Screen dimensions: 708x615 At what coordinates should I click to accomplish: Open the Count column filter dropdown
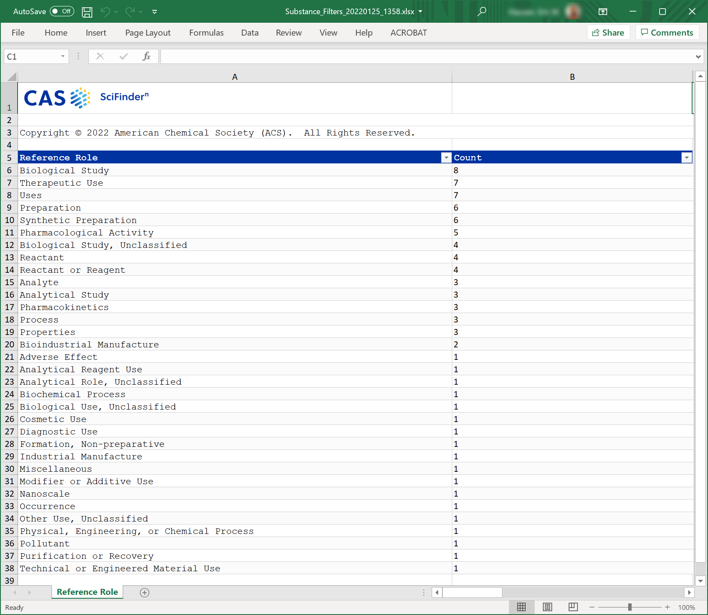coord(687,158)
